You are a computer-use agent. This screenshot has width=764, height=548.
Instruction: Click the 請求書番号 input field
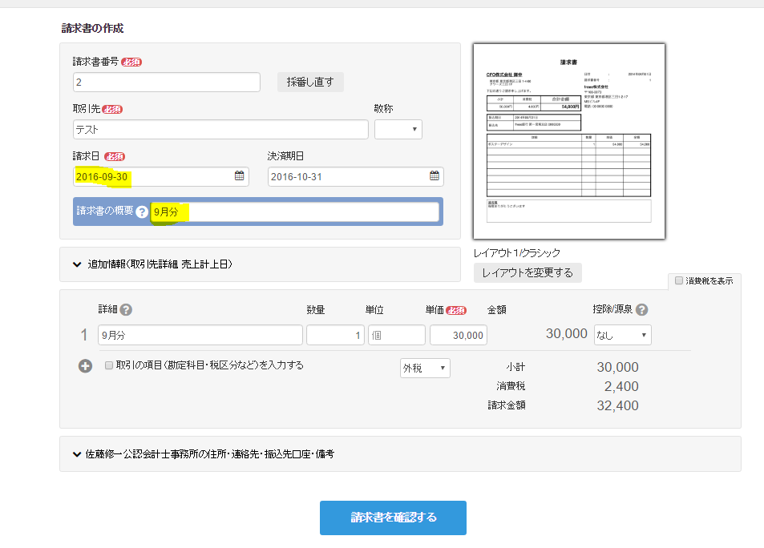click(166, 83)
